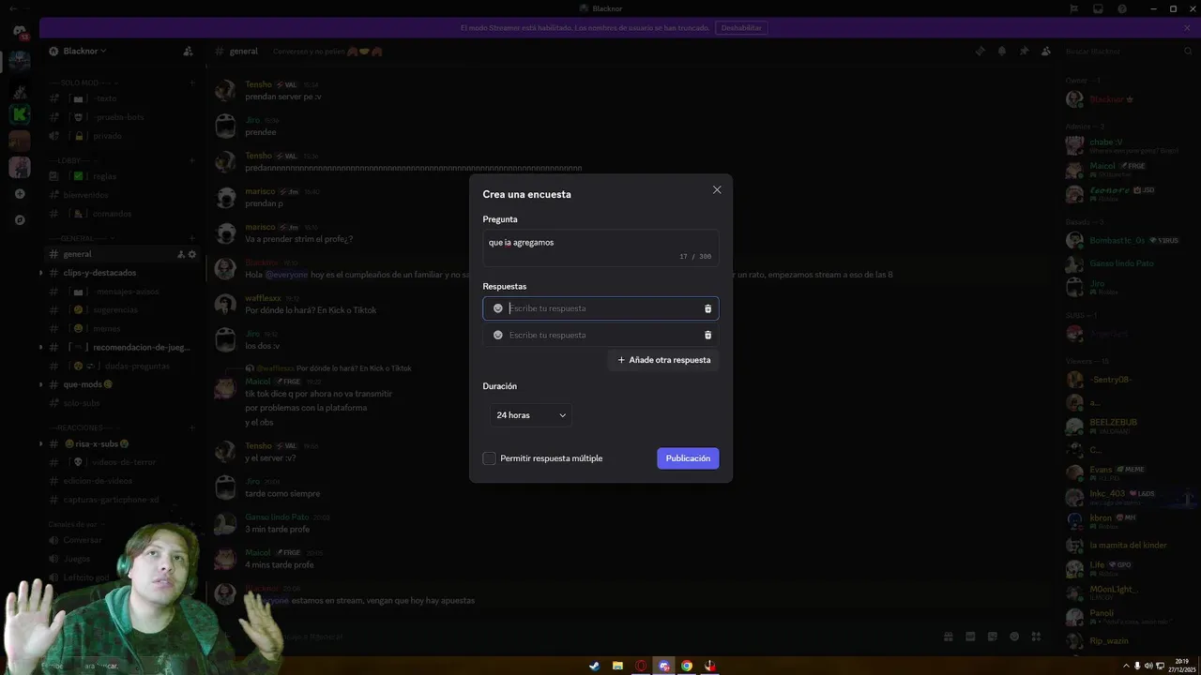The height and width of the screenshot is (675, 1201).
Task: Open the 24 horas duration dropdown
Action: click(531, 415)
